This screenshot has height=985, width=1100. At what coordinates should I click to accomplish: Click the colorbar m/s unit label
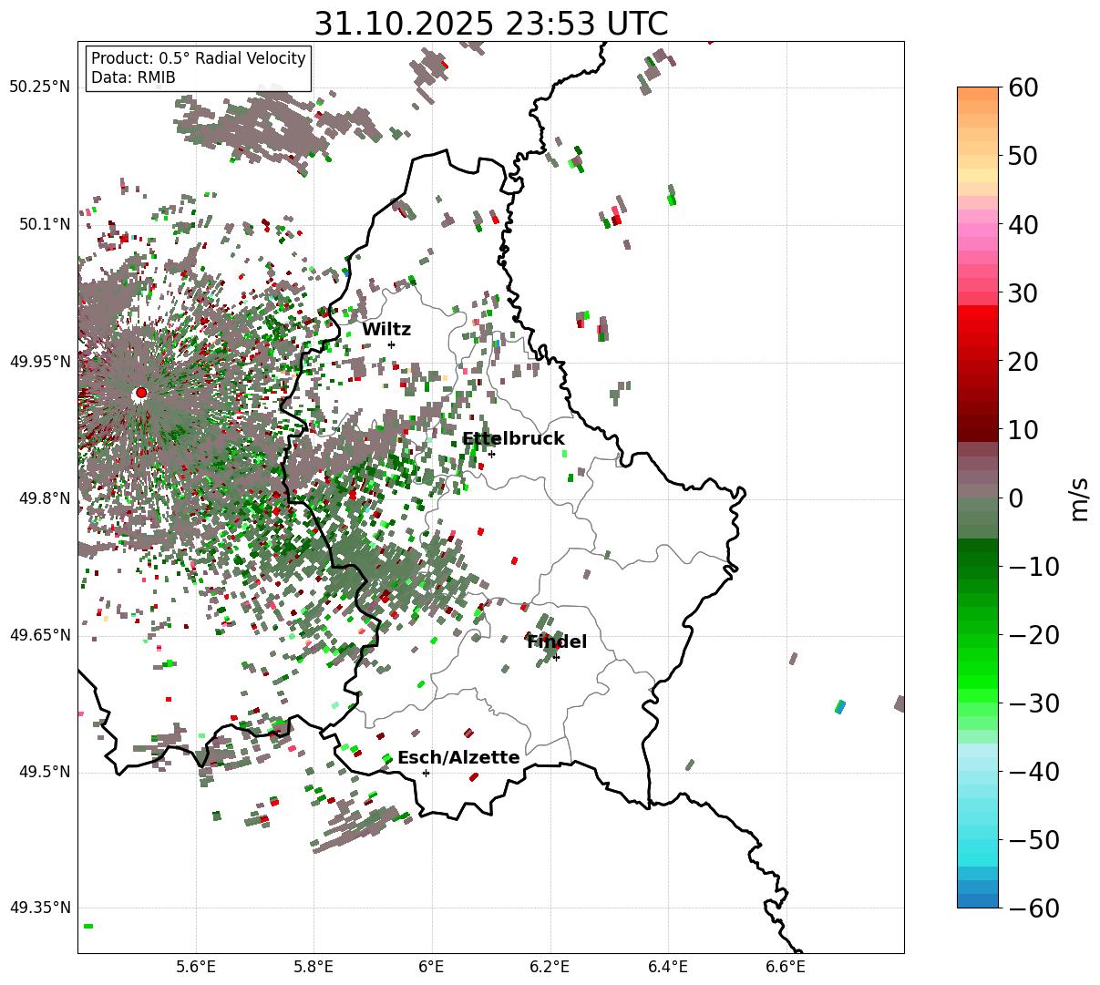pyautogui.click(x=1079, y=498)
